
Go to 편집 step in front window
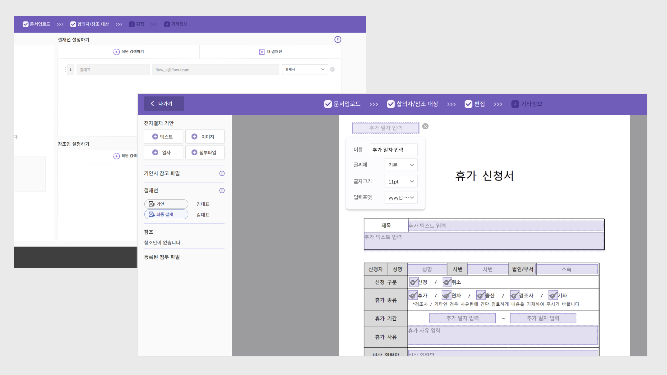pos(475,104)
